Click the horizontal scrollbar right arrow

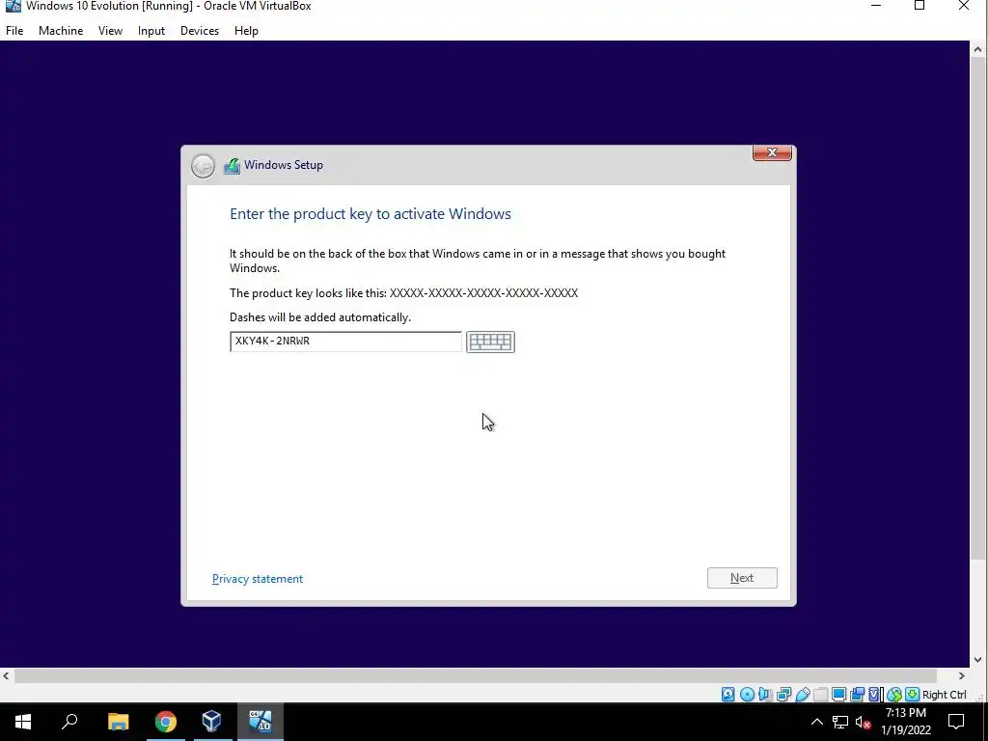[x=962, y=675]
